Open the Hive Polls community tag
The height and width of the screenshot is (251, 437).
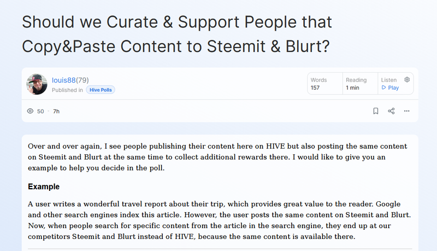click(x=101, y=90)
